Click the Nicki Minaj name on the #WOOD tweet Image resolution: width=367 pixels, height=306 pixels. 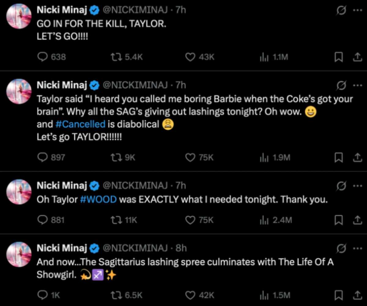[x=62, y=185]
